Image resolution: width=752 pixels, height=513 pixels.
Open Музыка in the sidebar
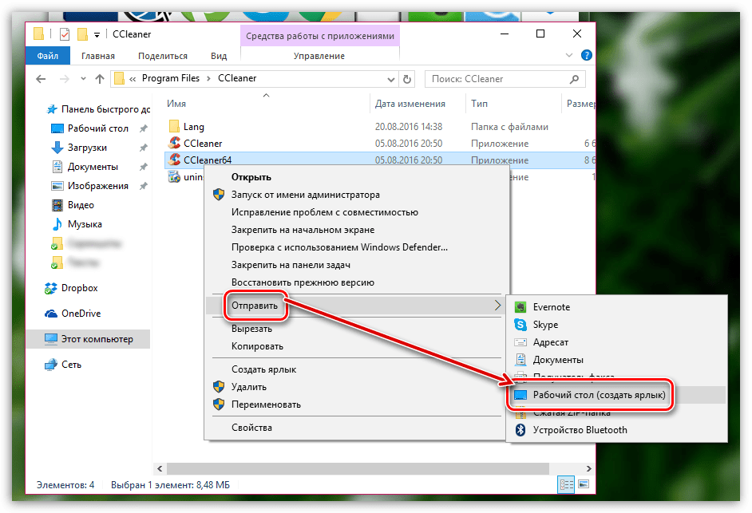[85, 224]
